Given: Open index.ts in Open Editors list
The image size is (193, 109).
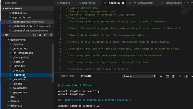Looking at the screenshot, I should coord(27,13).
